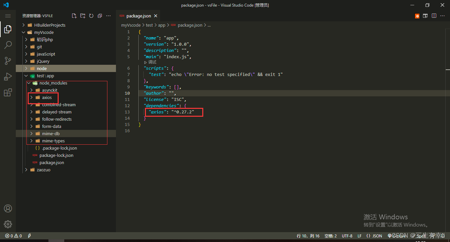The image size is (450, 242).
Task: Expand the delayed-stream folder
Action: 66,112
